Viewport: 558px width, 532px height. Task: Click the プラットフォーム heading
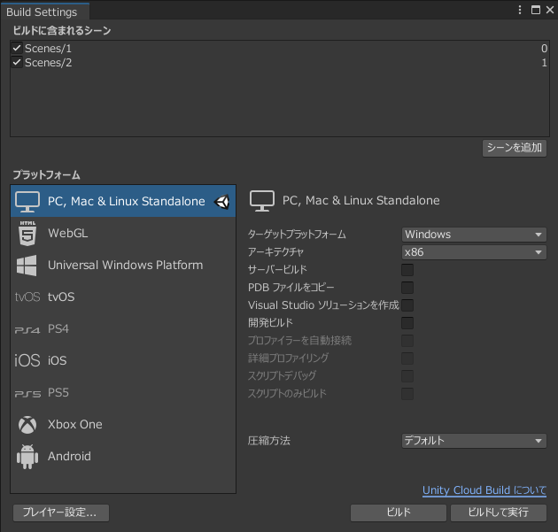click(x=47, y=175)
